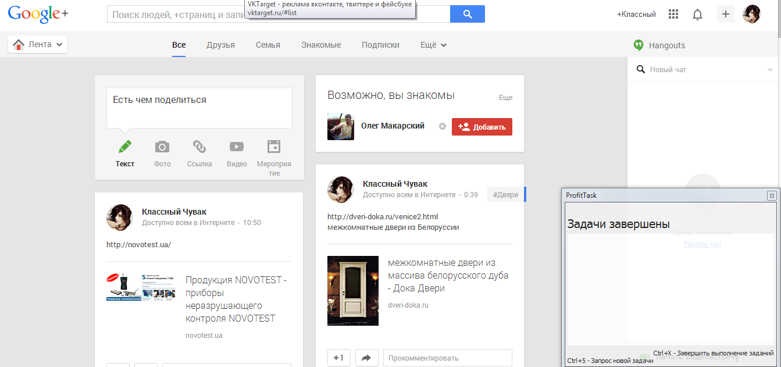Screen dimensions: 781x367
Task: Open the http://novotest.ua/ link
Action: click(138, 245)
